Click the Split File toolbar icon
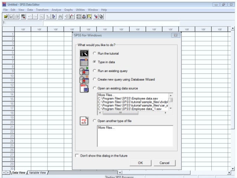 coord(79,16)
